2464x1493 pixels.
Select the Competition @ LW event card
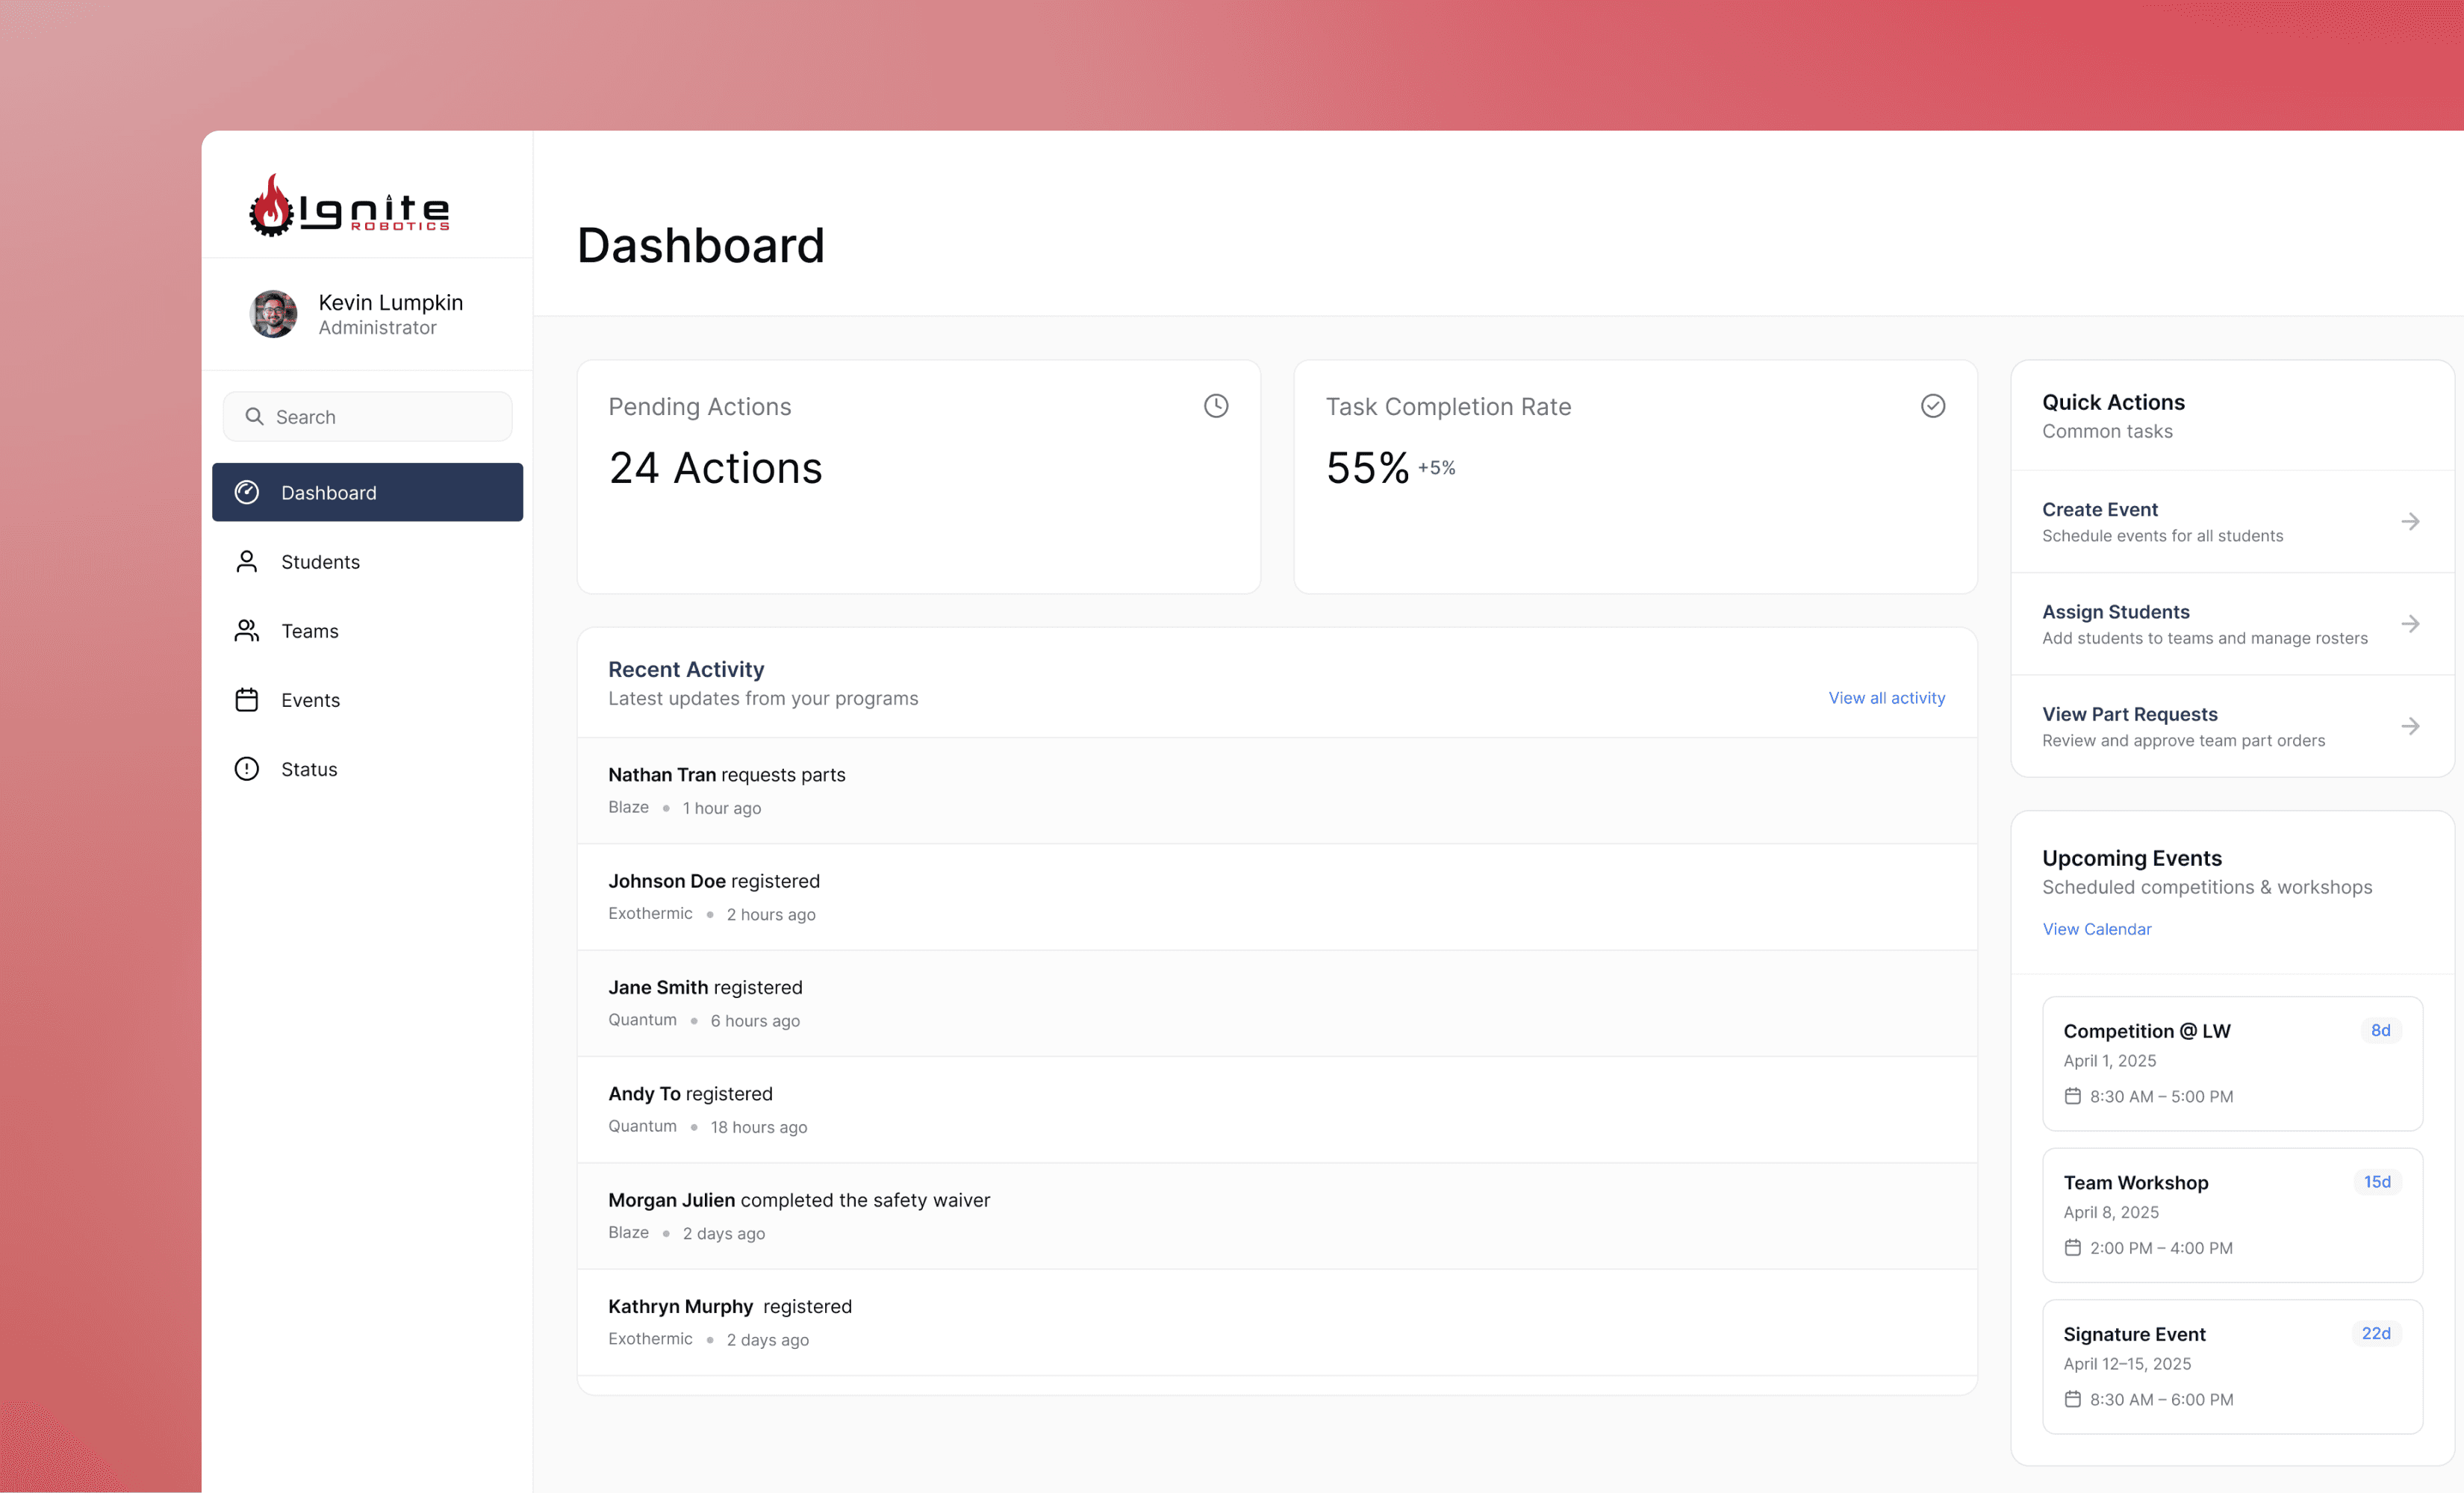2231,1063
